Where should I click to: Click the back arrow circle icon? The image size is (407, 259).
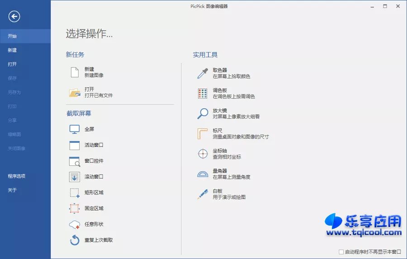[14, 17]
